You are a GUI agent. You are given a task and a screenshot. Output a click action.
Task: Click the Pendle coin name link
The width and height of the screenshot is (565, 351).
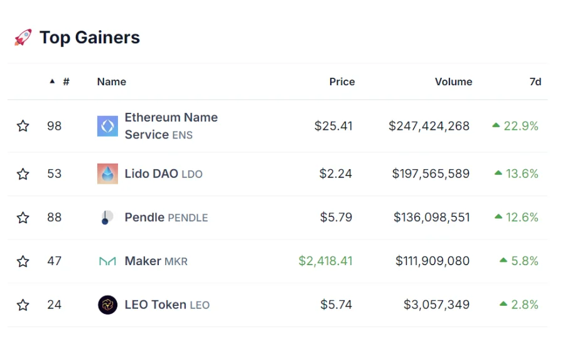[x=143, y=217]
